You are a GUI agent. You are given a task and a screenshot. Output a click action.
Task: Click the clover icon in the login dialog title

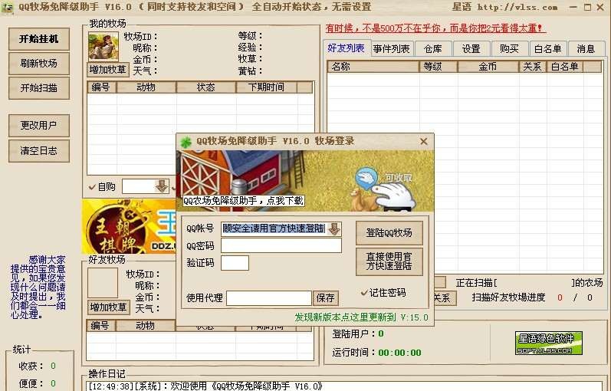(x=186, y=142)
